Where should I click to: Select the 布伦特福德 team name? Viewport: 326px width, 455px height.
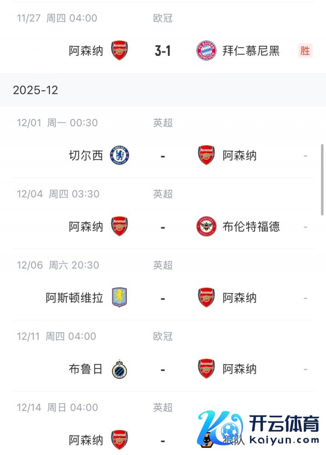[x=251, y=227]
